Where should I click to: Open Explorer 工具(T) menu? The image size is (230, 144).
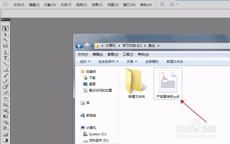pos(128,54)
